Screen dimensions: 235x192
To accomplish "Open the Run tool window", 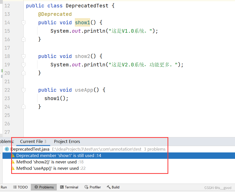I will 4,187.
